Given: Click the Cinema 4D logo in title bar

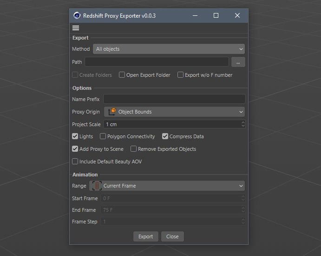Looking at the screenshot, I should pos(77,15).
